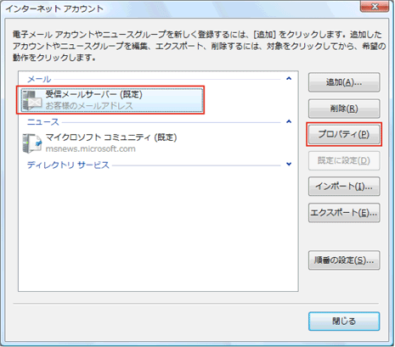Screen dimensions: 395x347
Task: Open プロパティ(P) for the selected account
Action: (x=344, y=134)
